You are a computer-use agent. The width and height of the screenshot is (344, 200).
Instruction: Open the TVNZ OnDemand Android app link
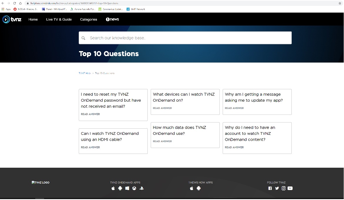click(x=120, y=188)
